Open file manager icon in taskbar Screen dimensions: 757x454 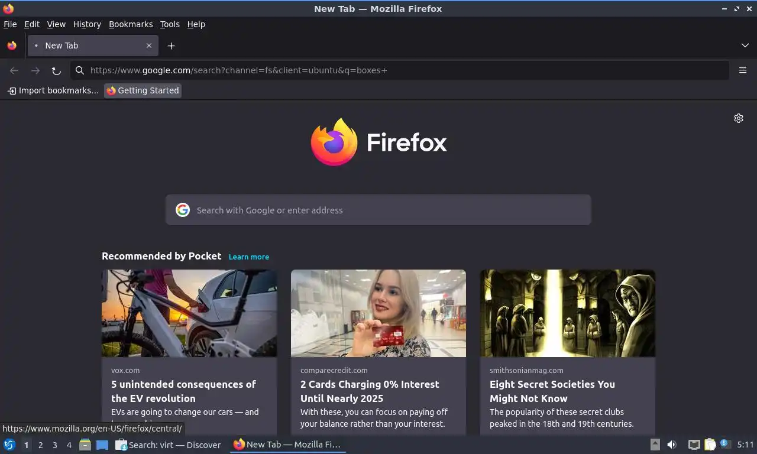(85, 445)
